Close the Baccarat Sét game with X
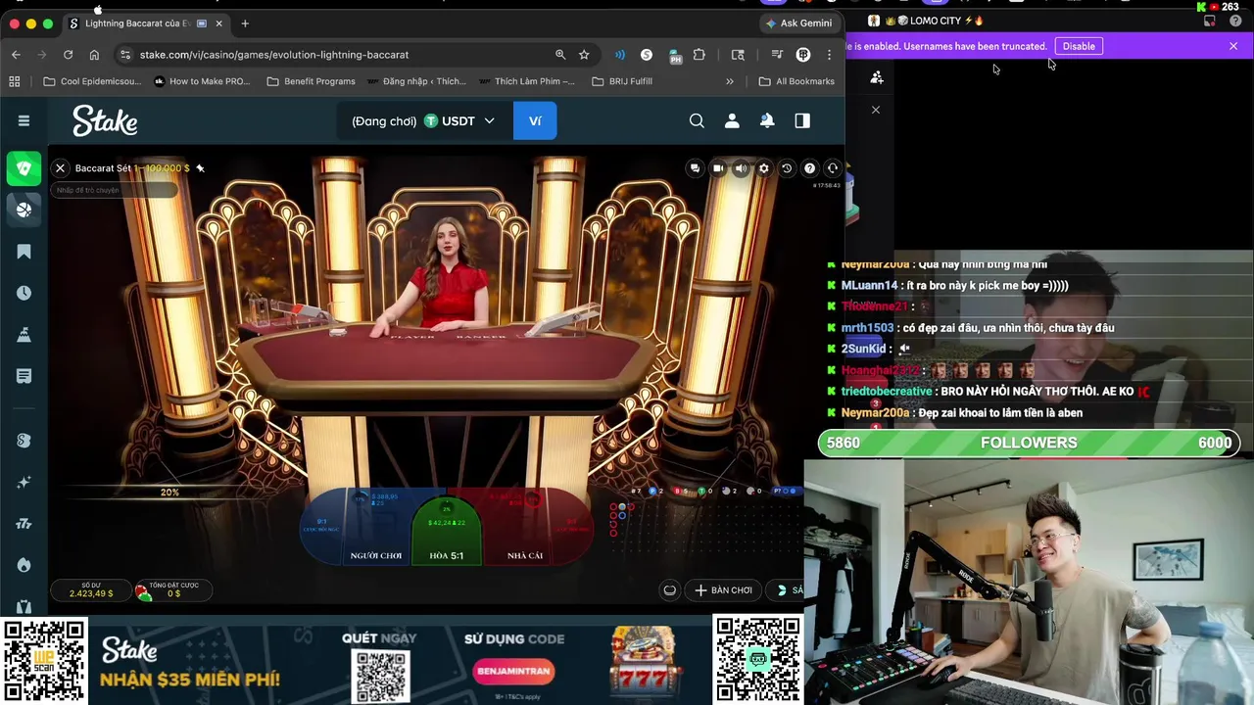 coord(60,168)
